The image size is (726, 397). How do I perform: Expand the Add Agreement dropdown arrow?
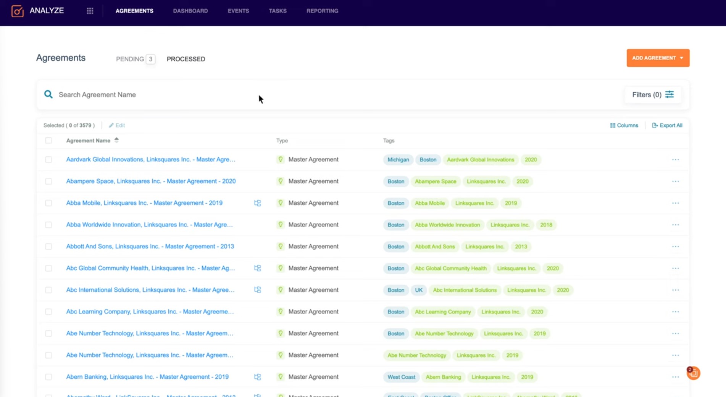click(x=681, y=58)
